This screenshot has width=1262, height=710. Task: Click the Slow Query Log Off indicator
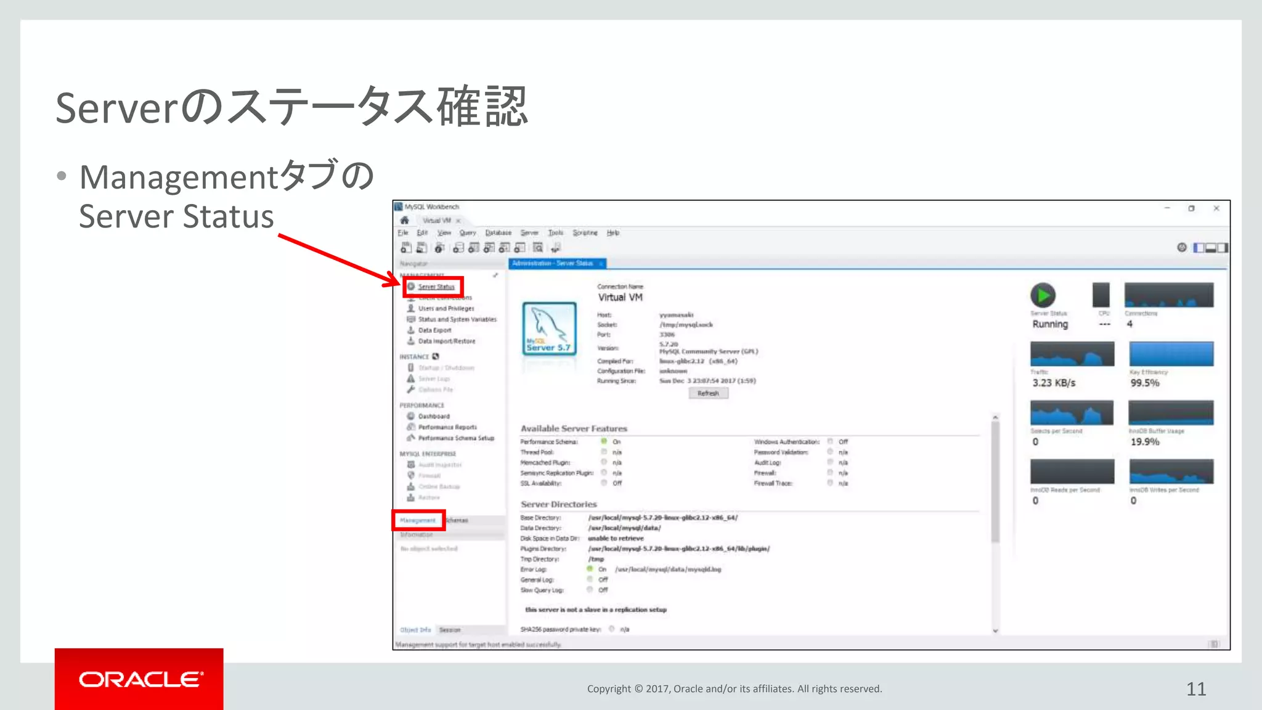pyautogui.click(x=590, y=590)
